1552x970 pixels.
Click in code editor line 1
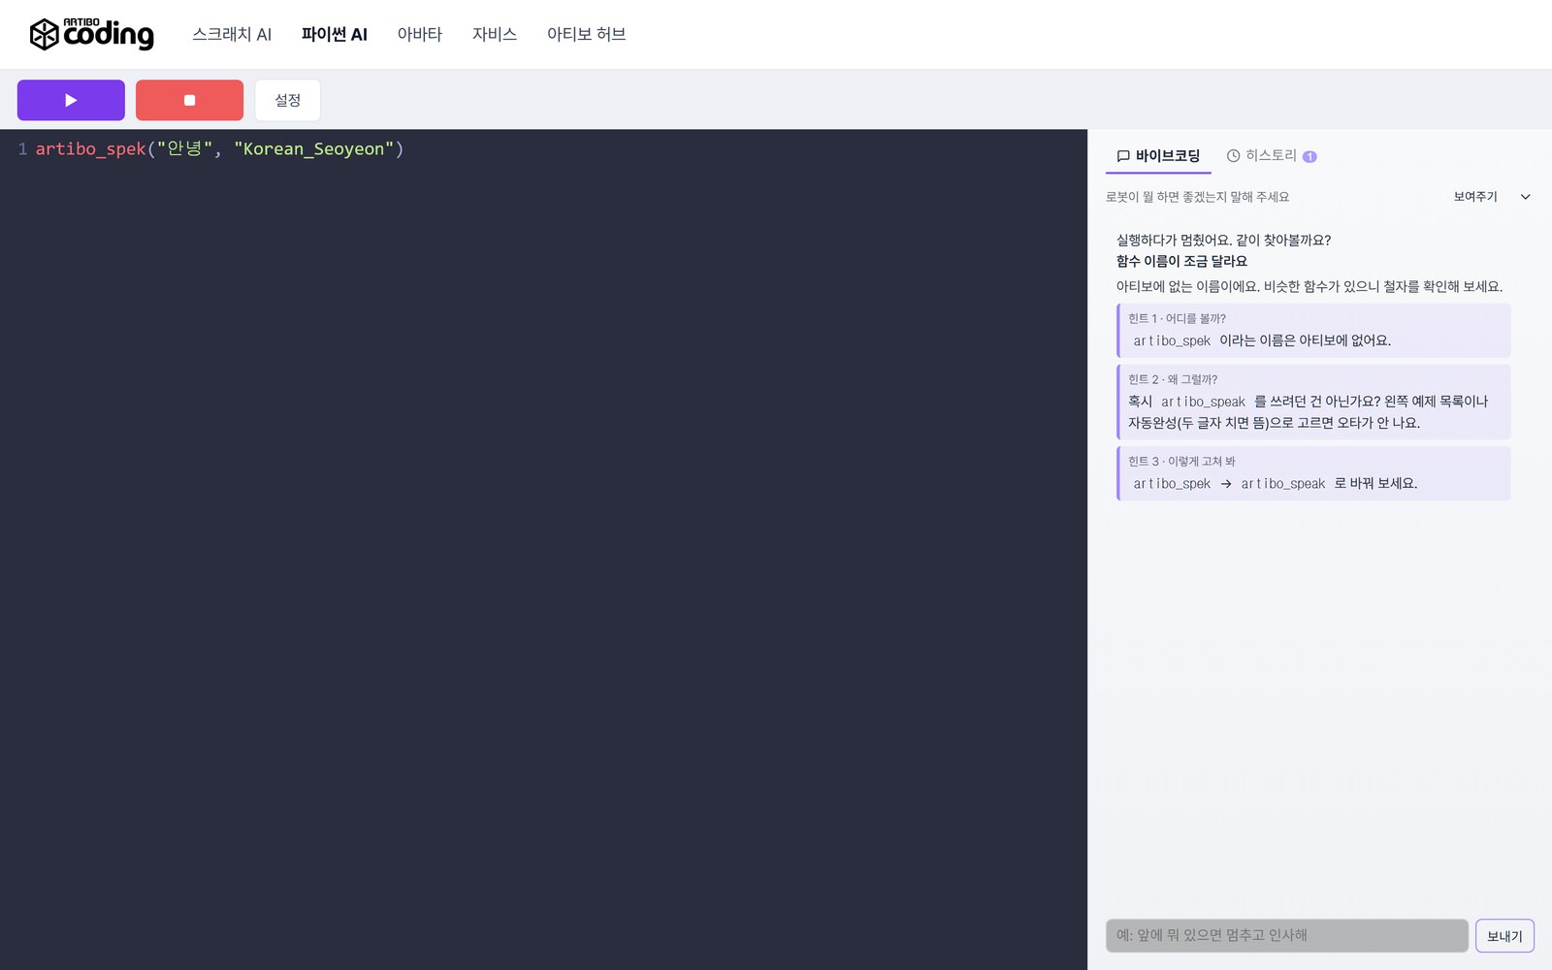coord(543,148)
